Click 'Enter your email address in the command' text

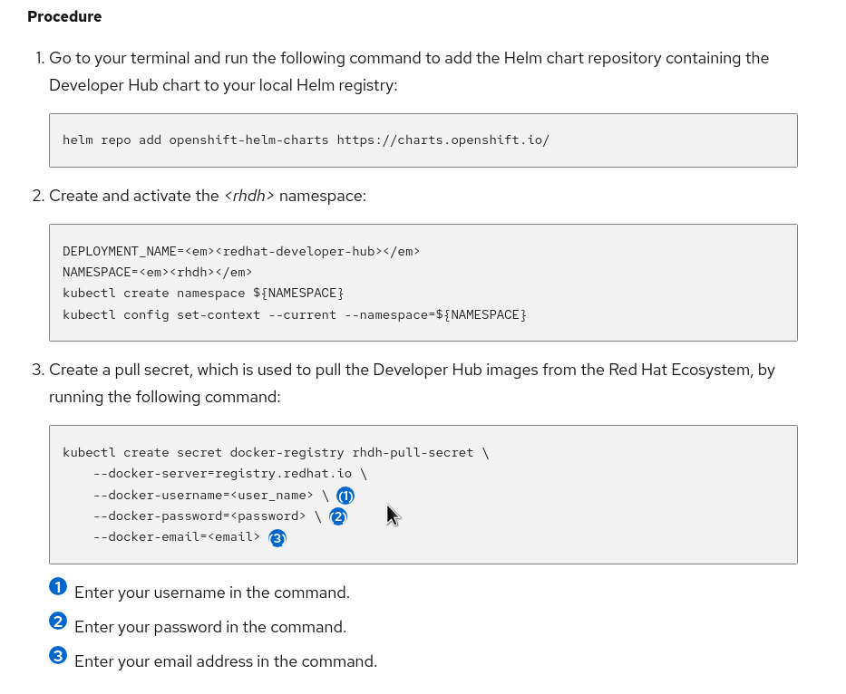tap(225, 661)
